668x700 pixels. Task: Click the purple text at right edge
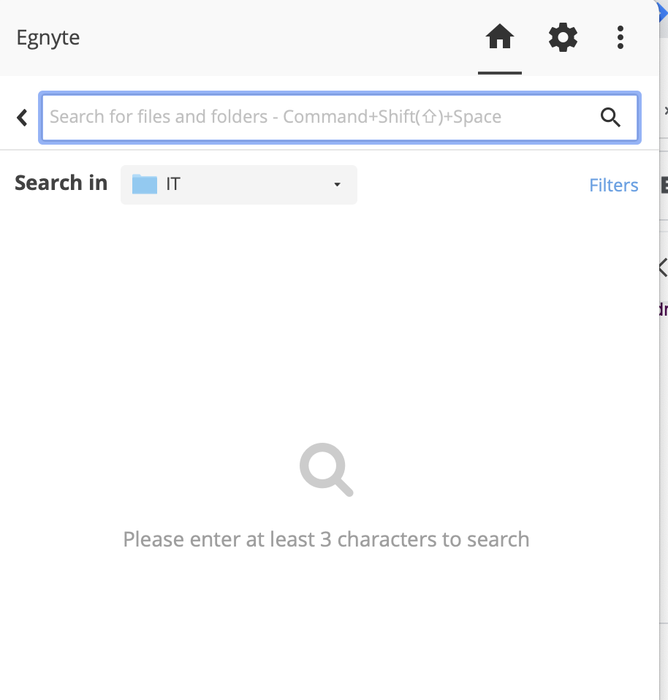[x=663, y=308]
